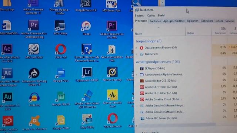Click the Achtergrondprocessen (103) group heading

158,62
